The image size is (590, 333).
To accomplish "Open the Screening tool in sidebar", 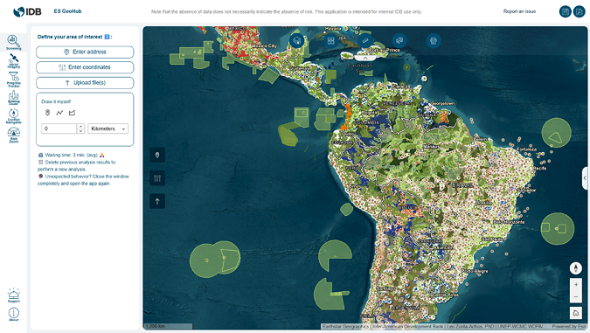I will [13, 42].
